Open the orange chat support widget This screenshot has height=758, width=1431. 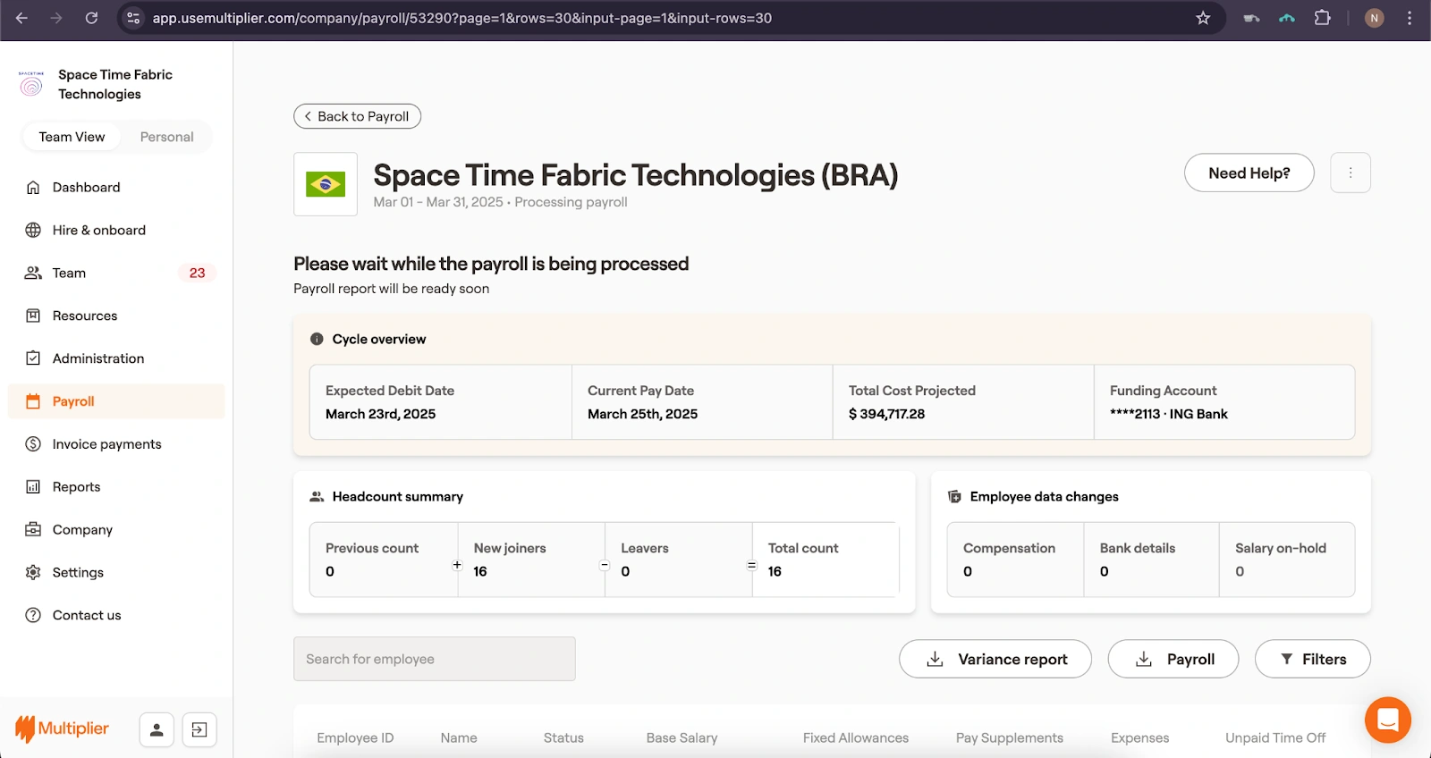[1388, 720]
